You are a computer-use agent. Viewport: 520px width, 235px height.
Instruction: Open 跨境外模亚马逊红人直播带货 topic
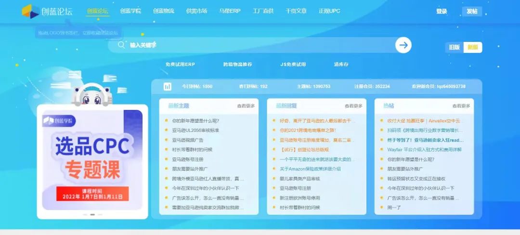[x=208, y=179]
